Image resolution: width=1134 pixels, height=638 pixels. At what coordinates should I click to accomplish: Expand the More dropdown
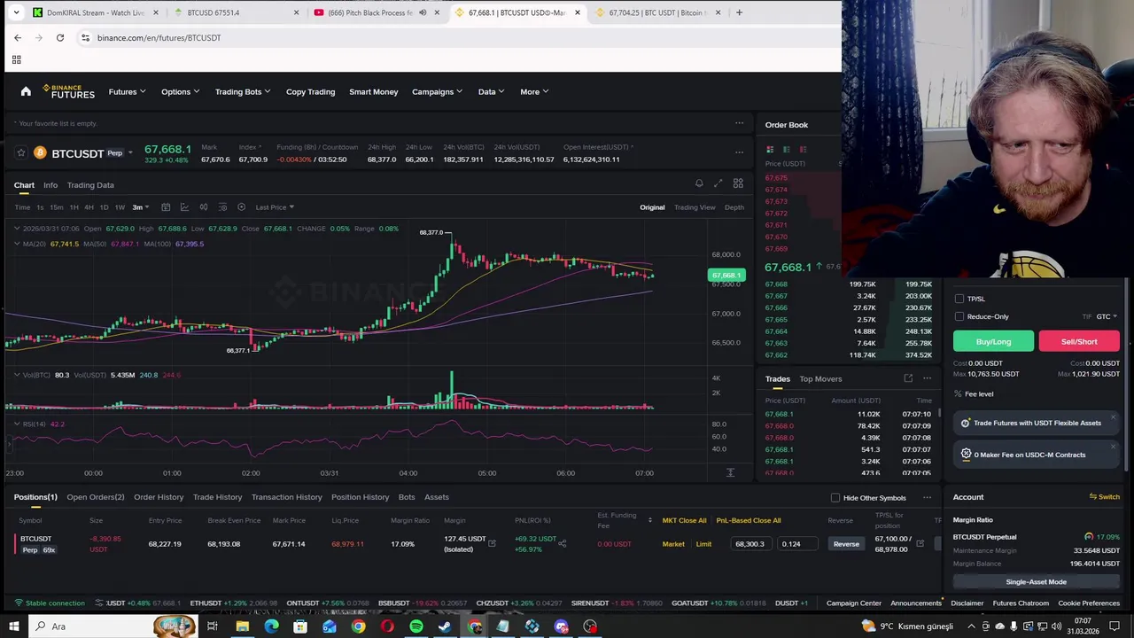(534, 91)
